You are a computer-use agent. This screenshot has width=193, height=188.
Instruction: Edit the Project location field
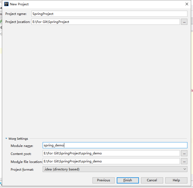(x=106, y=22)
